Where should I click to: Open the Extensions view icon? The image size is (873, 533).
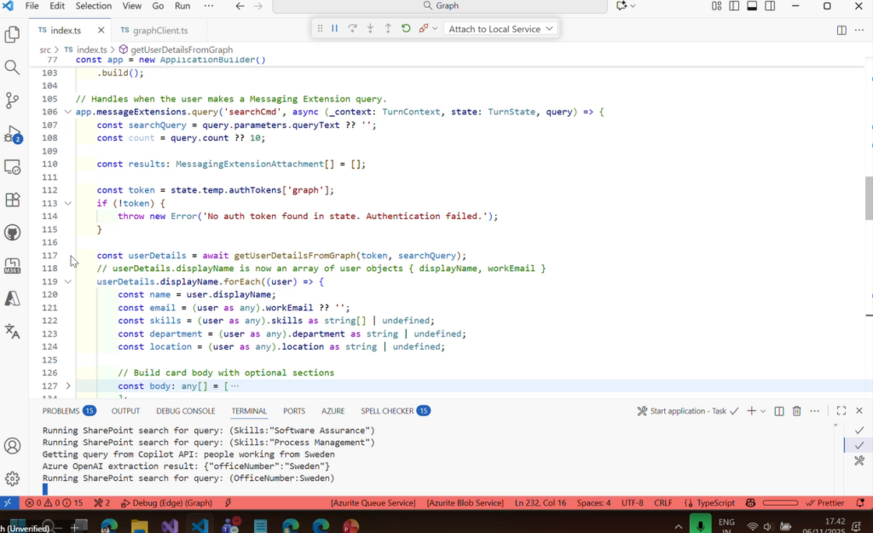(x=12, y=200)
